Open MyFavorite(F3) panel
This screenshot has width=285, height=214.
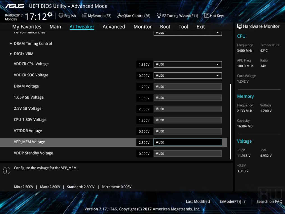pos(97,16)
